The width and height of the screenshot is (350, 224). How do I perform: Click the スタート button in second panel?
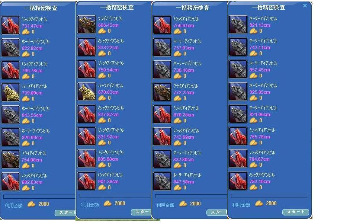pyautogui.click(x=141, y=212)
